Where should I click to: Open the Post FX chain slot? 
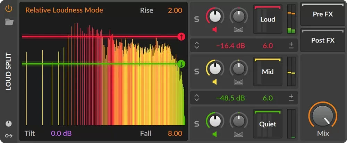coord(323,40)
